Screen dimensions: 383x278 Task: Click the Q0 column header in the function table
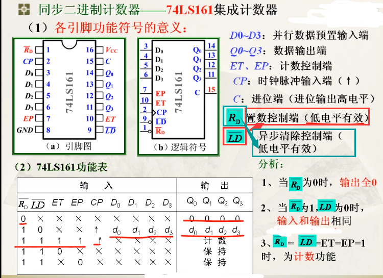[192, 201]
